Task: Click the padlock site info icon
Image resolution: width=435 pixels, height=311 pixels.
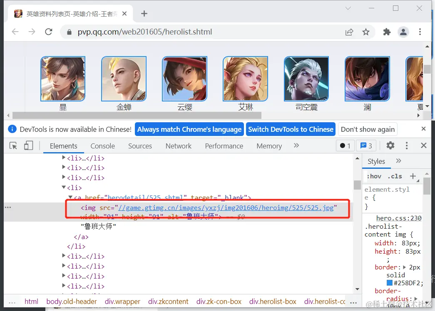Action: pos(70,32)
